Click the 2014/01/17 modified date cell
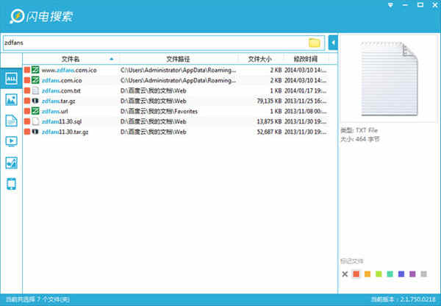This screenshot has width=441, height=306. [306, 90]
